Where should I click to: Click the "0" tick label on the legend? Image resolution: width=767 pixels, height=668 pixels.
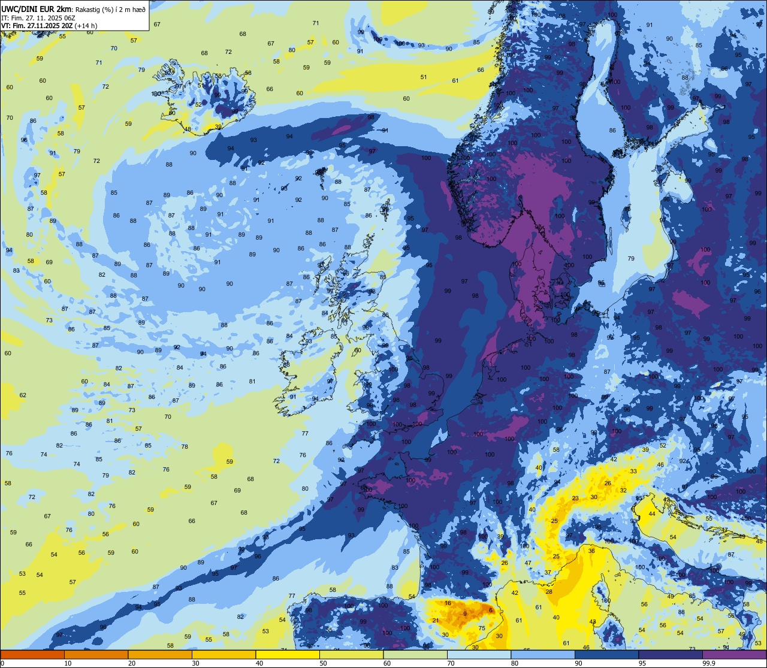point(3,663)
